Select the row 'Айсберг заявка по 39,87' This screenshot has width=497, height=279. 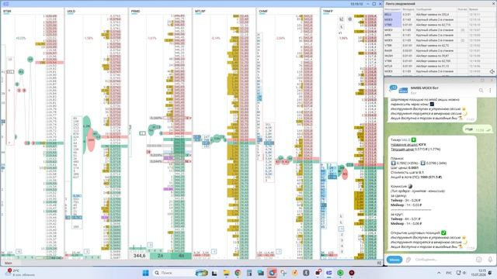click(440, 56)
